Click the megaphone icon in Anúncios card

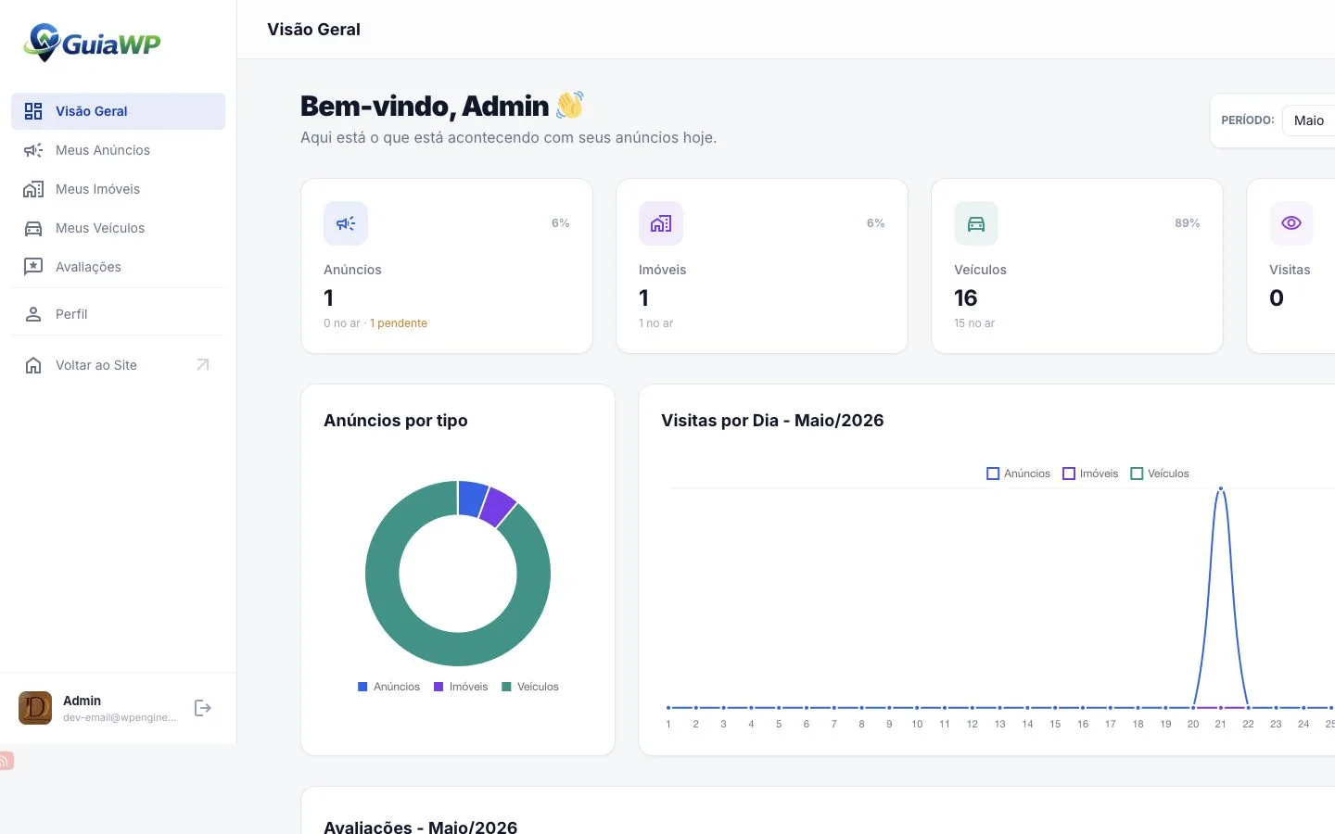(x=346, y=223)
